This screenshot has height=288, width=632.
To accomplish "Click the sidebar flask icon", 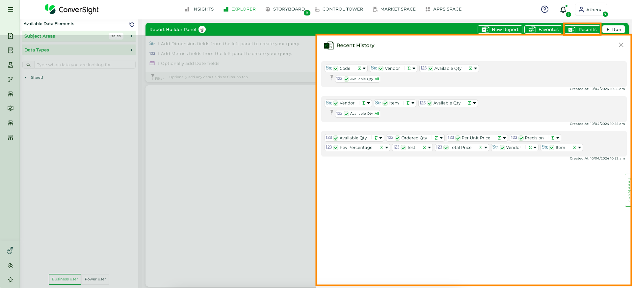I will click(x=11, y=65).
